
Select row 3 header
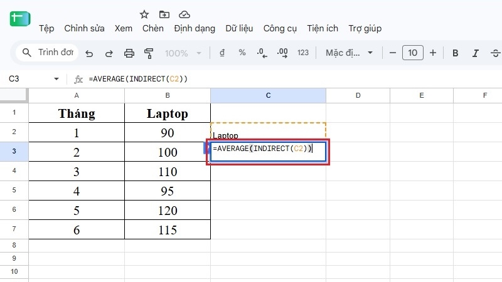(x=14, y=151)
